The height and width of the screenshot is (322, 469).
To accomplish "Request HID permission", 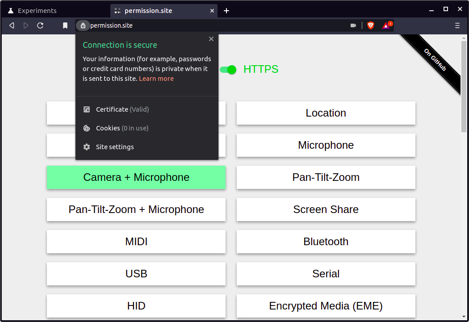I will click(136, 306).
